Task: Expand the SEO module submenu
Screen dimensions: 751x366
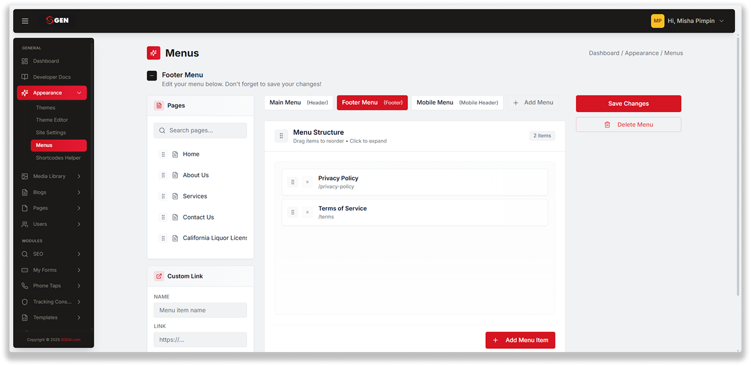Action: click(79, 254)
